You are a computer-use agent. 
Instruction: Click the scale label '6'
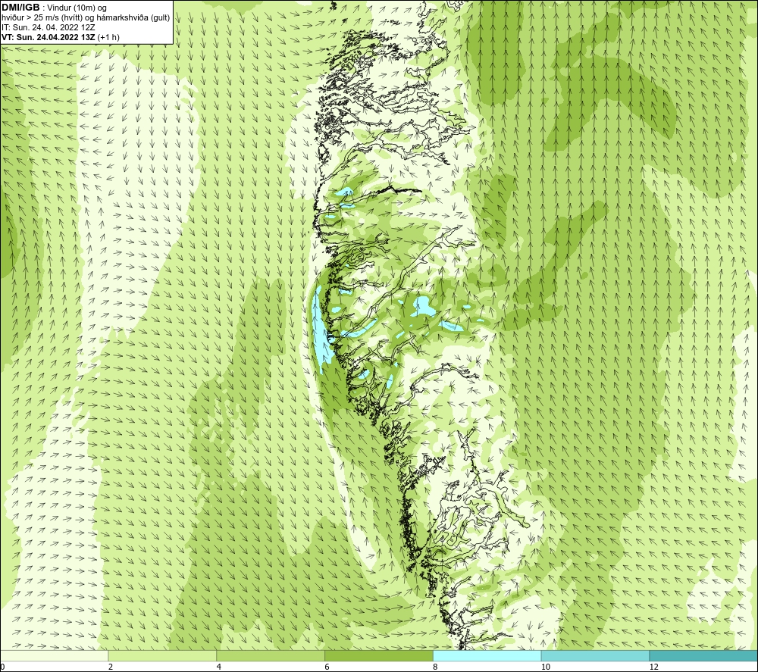click(327, 667)
